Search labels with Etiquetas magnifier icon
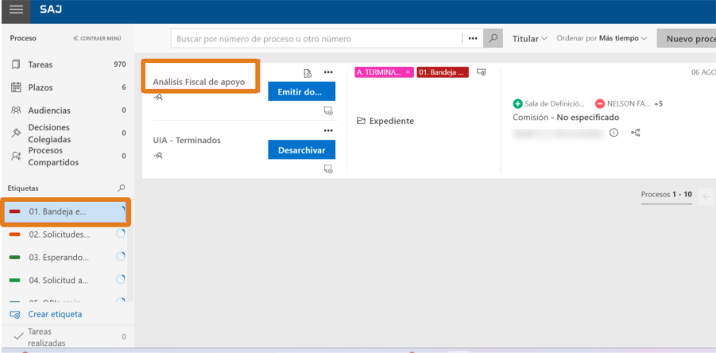Viewport: 716px width, 353px height. click(x=122, y=188)
